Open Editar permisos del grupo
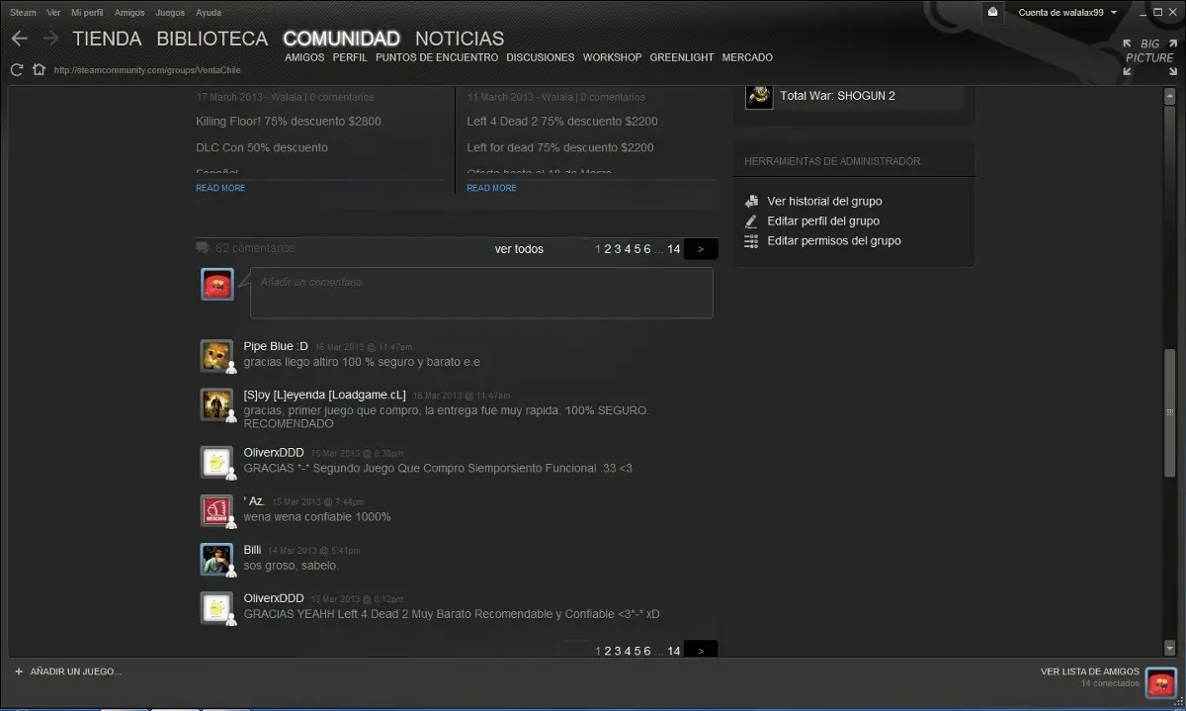Viewport: 1186px width, 711px height. point(834,240)
